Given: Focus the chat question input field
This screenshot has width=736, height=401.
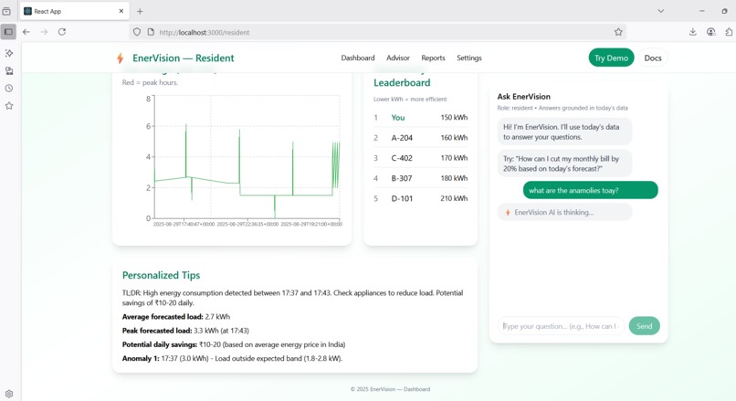Looking at the screenshot, I should [561, 326].
